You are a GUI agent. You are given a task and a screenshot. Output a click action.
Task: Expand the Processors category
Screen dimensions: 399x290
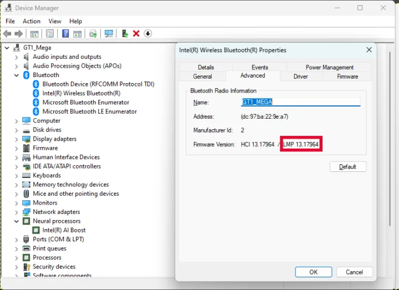(17, 258)
